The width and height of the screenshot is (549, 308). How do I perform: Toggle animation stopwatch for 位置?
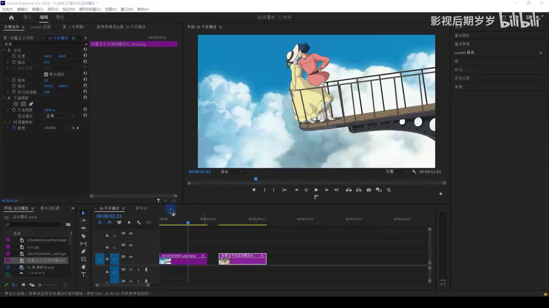tap(14, 56)
